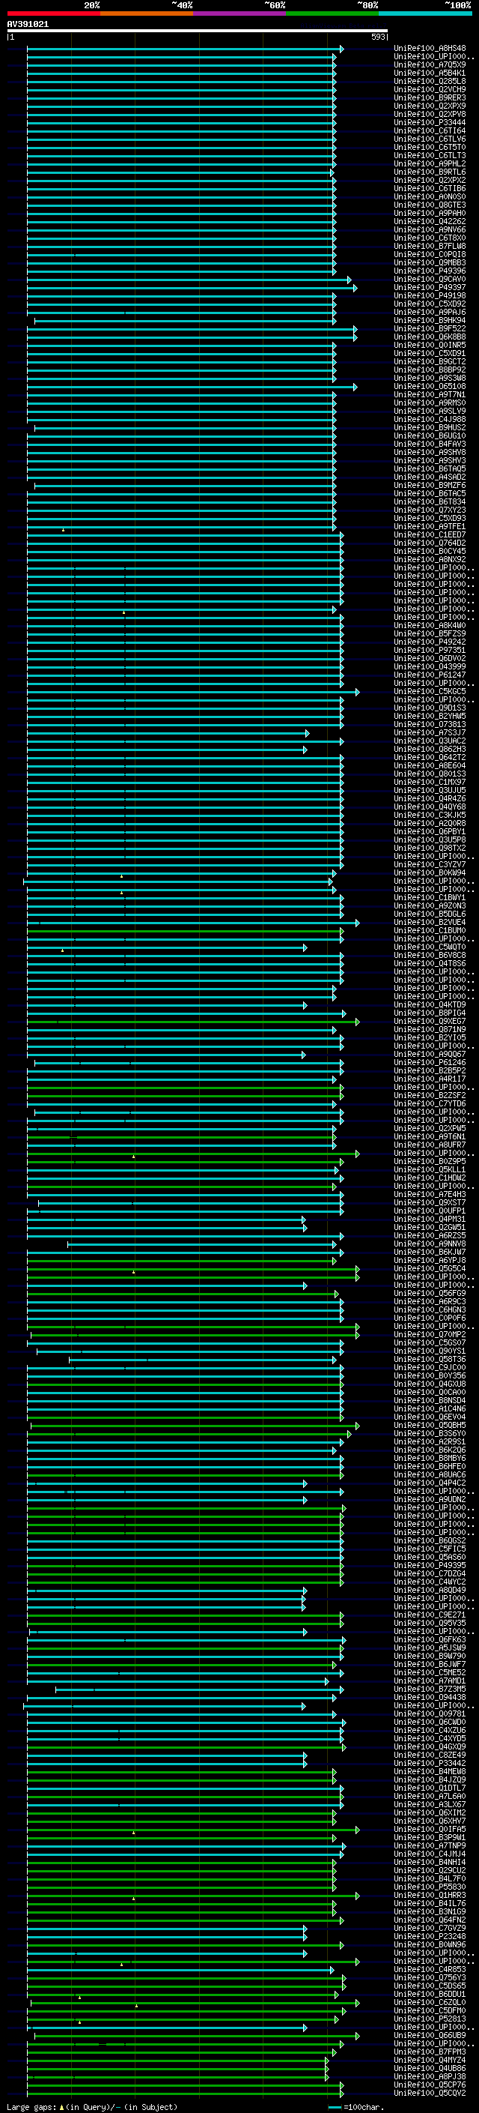Click hit label UniRef100_B6KJW7
This screenshot has height=2113, width=479.
430,1252
